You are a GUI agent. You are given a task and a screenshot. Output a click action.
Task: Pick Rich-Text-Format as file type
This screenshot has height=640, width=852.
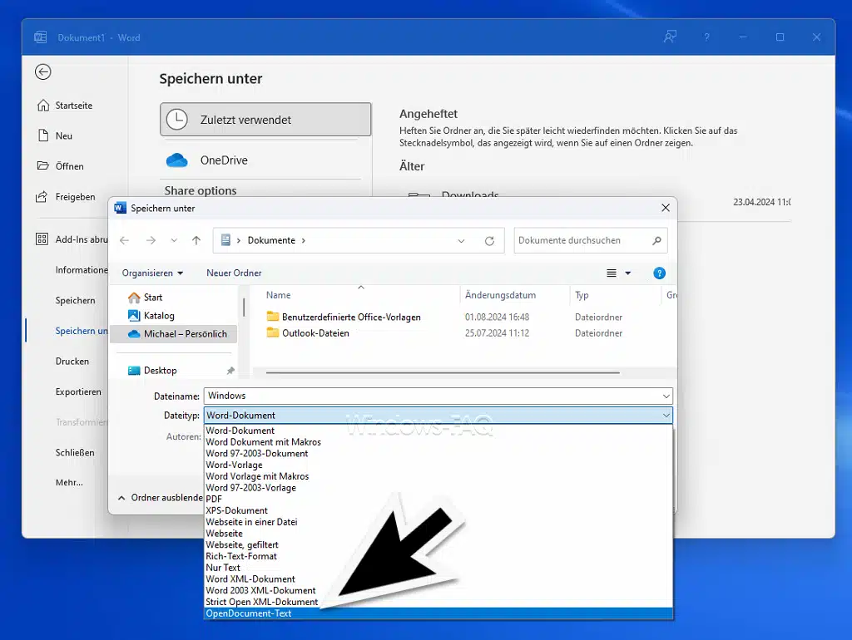pos(241,556)
